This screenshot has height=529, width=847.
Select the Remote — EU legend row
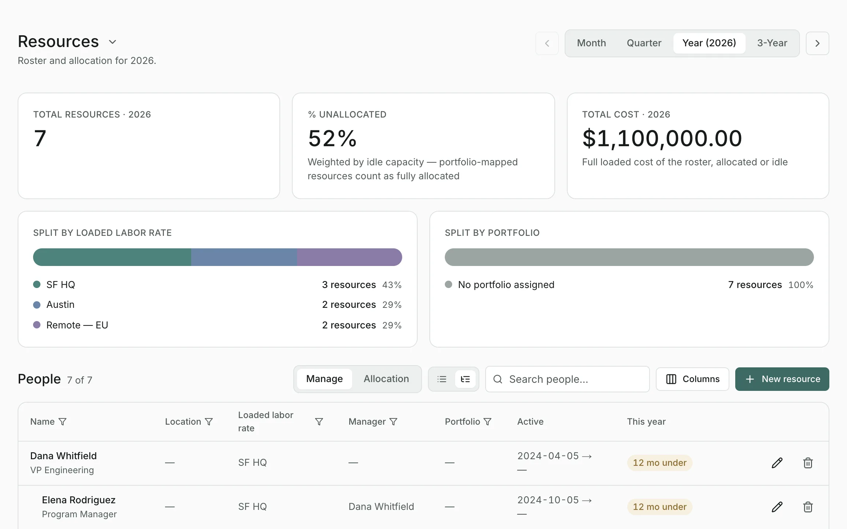[x=217, y=325]
